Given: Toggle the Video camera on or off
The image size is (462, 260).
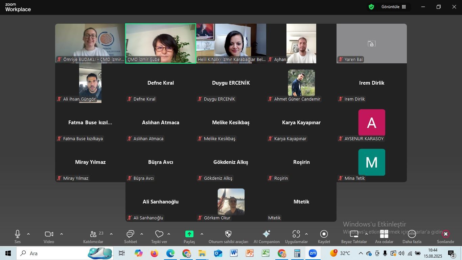Looking at the screenshot, I should pyautogui.click(x=49, y=234).
